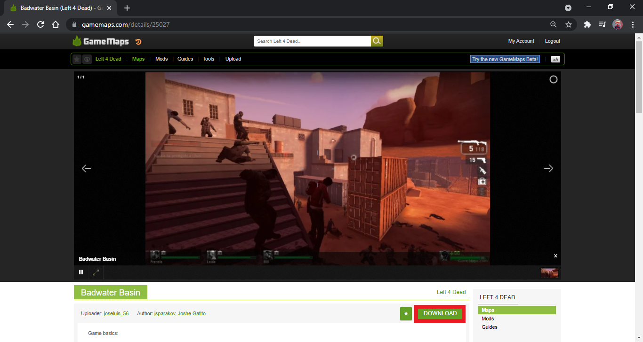Open the Guides menu in navigation bar

[x=185, y=59]
